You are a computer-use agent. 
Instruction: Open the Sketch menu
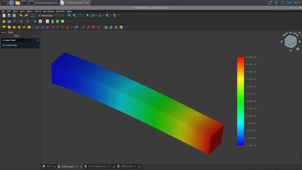click(38, 11)
